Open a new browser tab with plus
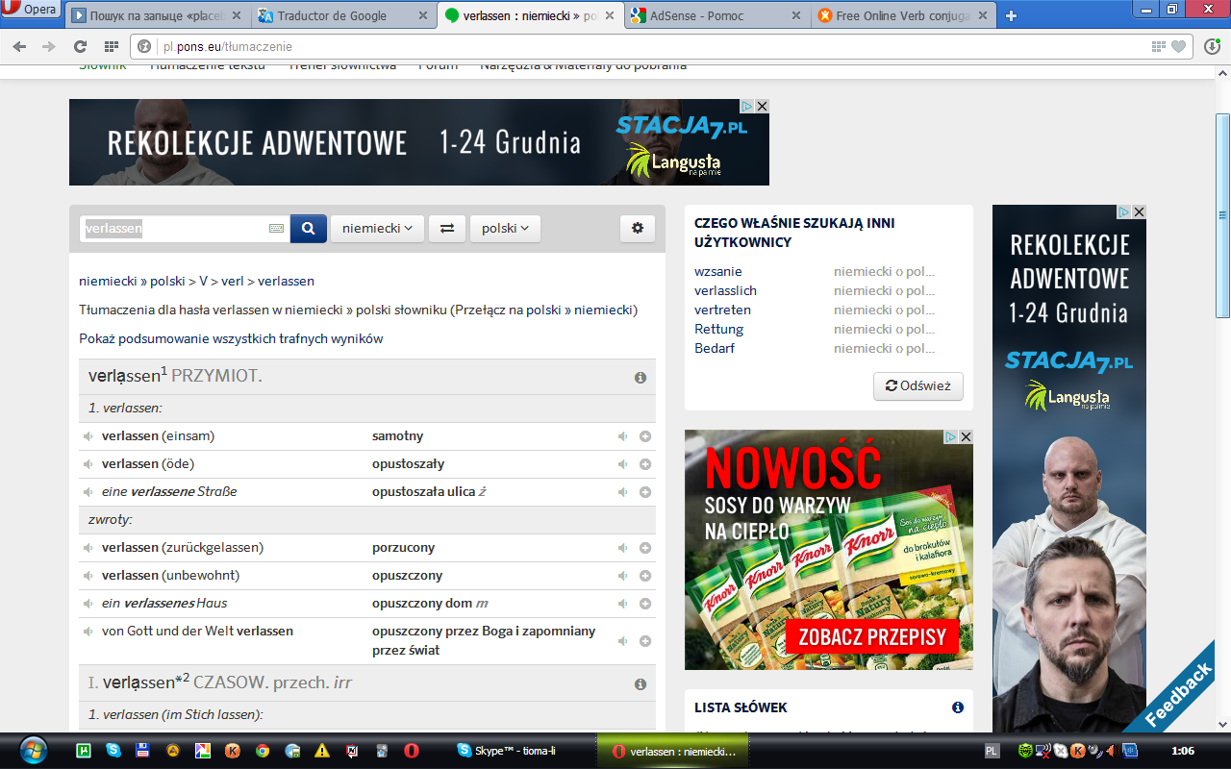This screenshot has width=1231, height=769. tap(1011, 15)
